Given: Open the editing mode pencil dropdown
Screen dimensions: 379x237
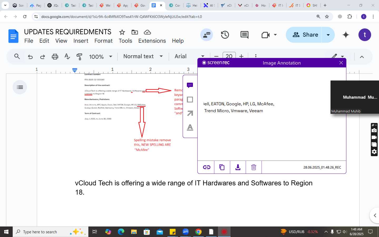Looking at the screenshot, I should coord(338,56).
